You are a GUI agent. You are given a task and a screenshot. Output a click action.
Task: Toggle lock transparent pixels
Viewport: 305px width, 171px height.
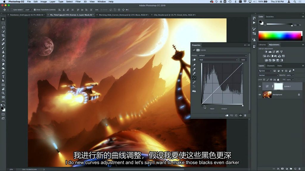pyautogui.click(x=264, y=80)
